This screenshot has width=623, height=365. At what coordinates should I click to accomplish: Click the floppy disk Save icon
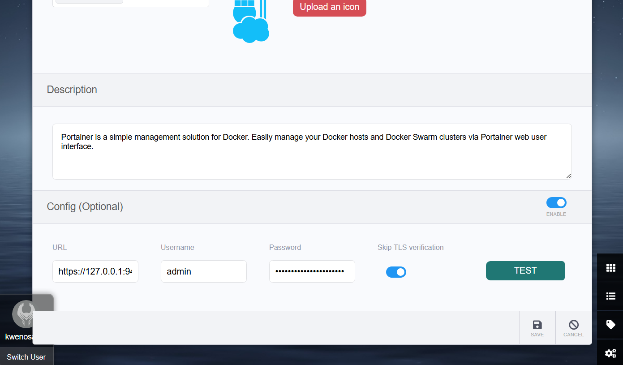(537, 325)
